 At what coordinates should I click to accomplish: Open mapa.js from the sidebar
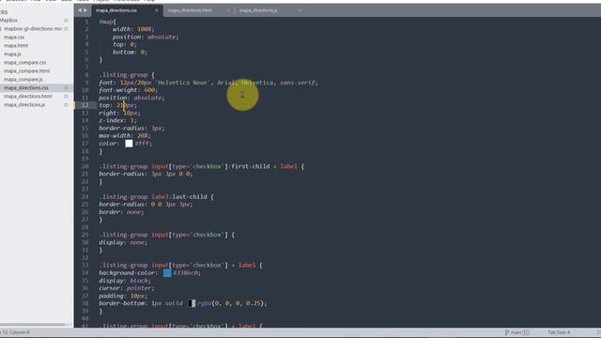(12, 54)
